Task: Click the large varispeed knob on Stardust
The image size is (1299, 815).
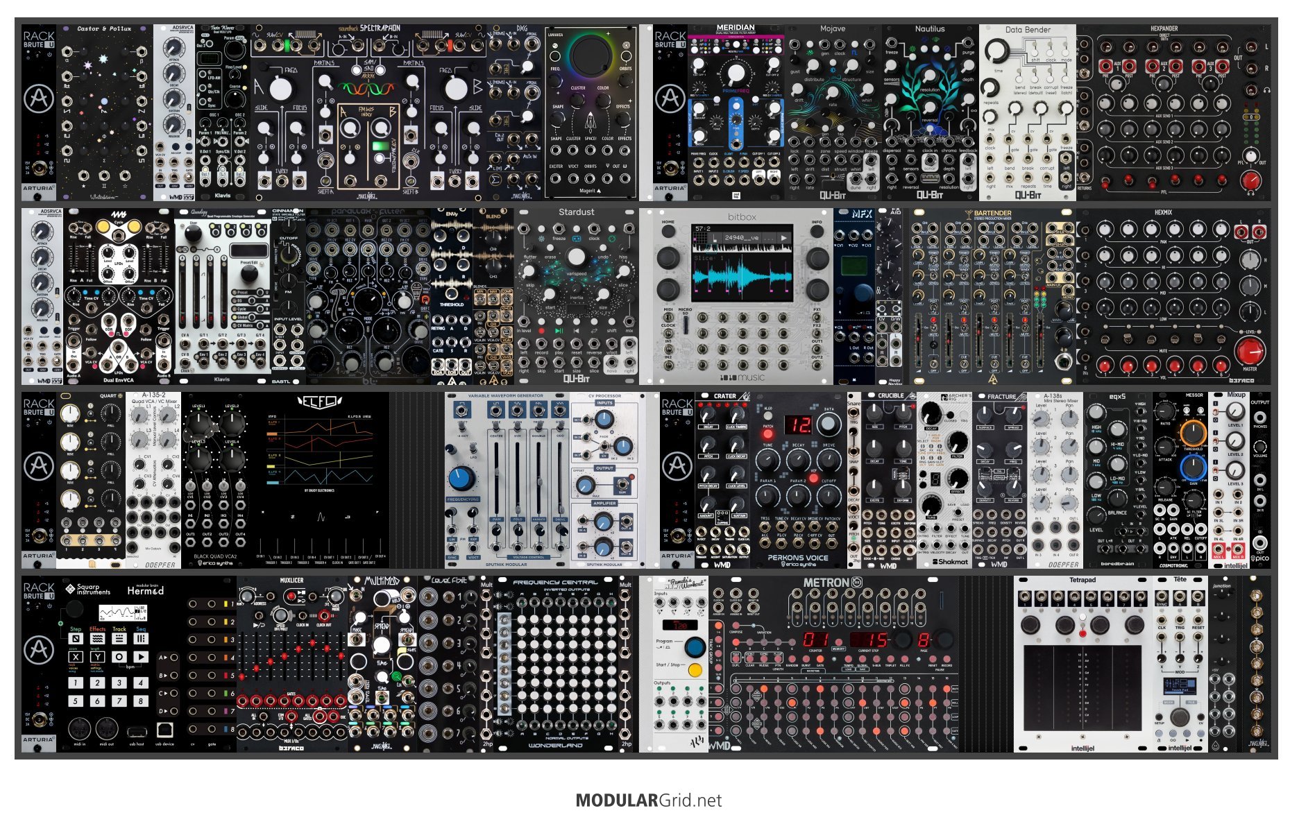Action: (577, 257)
